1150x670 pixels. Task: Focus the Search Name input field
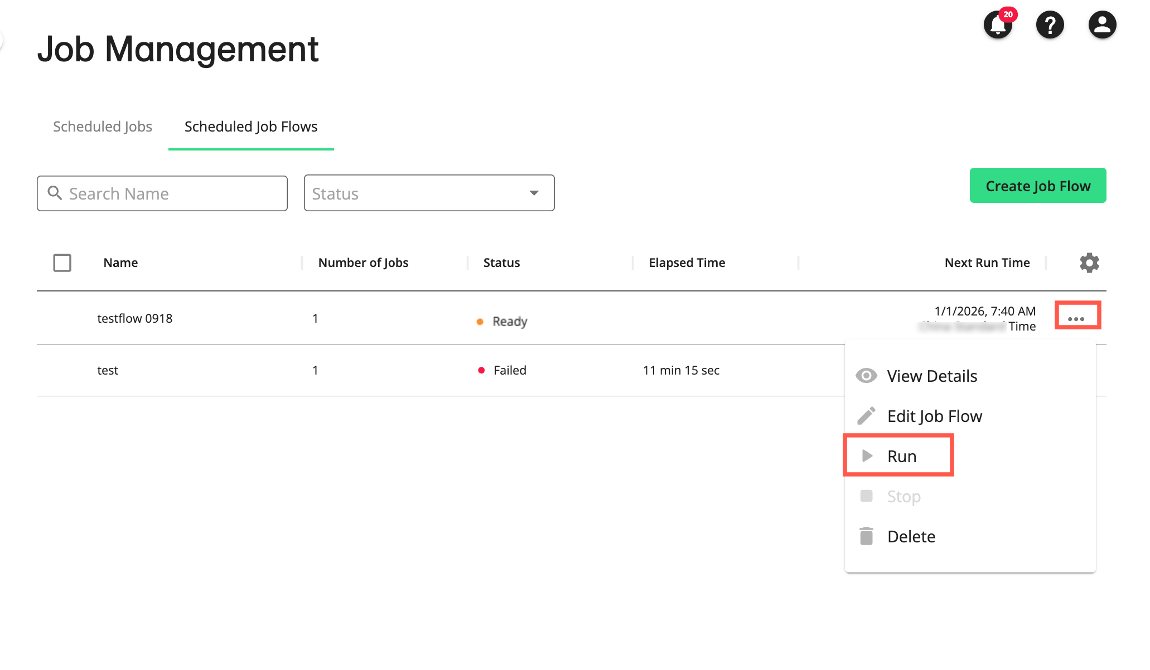pyautogui.click(x=173, y=193)
